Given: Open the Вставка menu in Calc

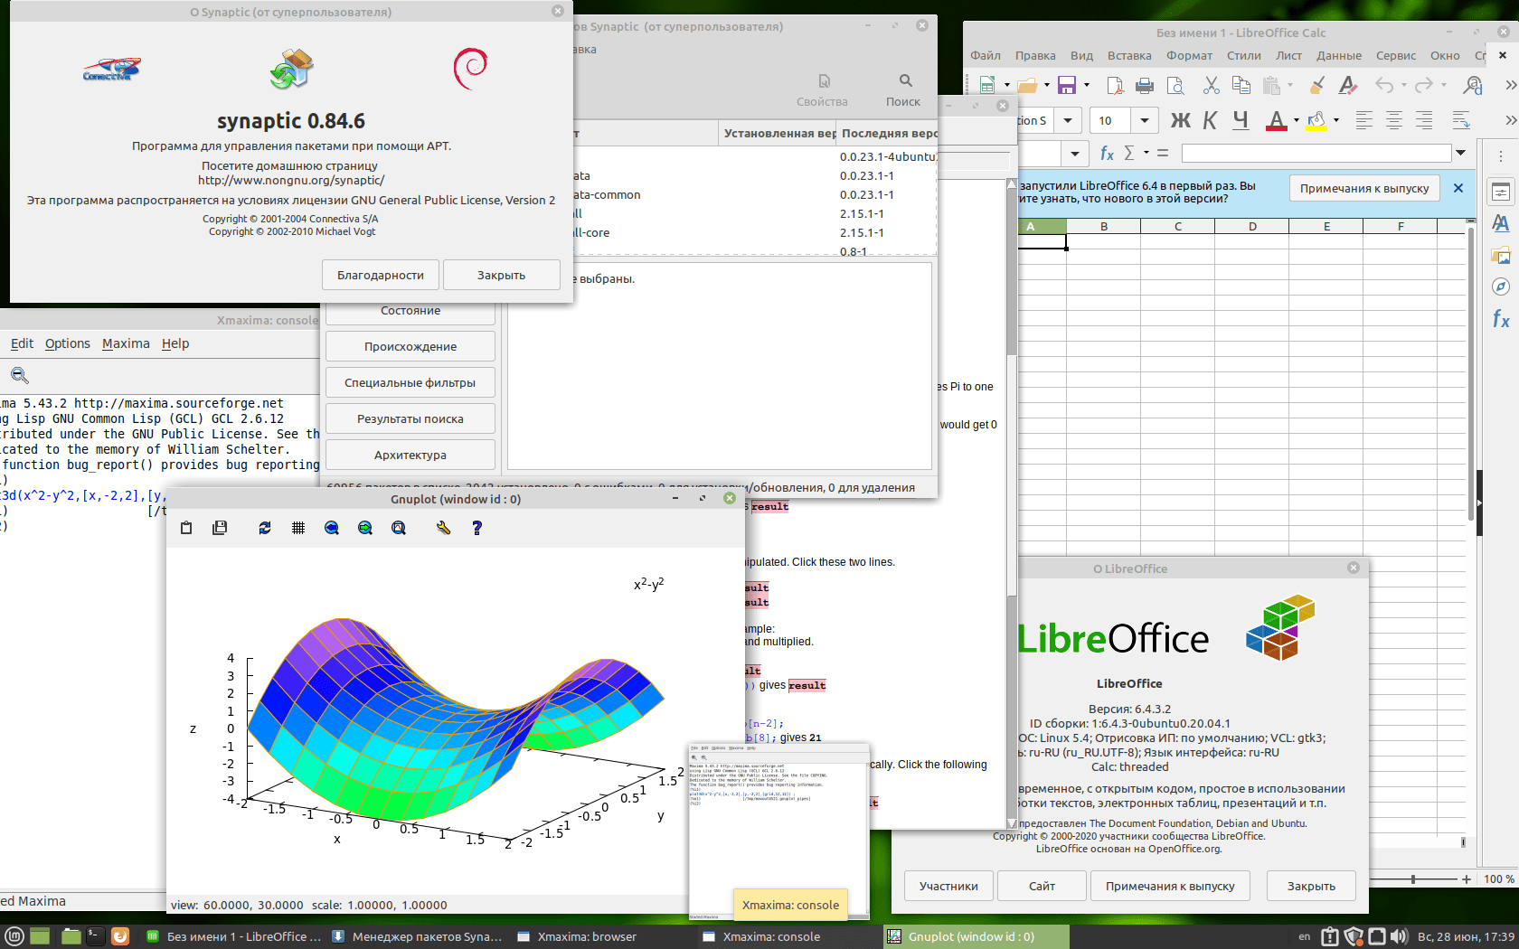Looking at the screenshot, I should (1129, 55).
